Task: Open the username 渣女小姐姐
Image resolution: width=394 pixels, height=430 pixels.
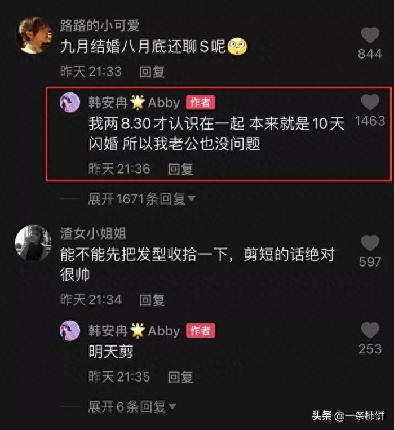Action: coord(93,234)
